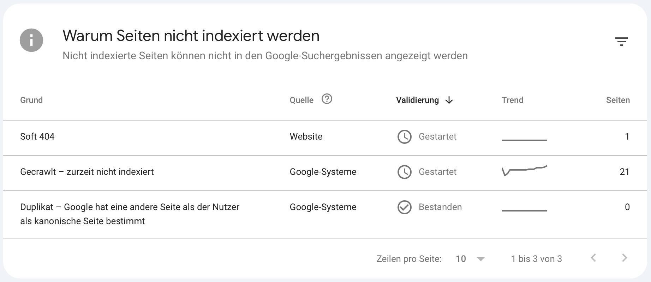Go to previous page arrow

click(x=593, y=258)
